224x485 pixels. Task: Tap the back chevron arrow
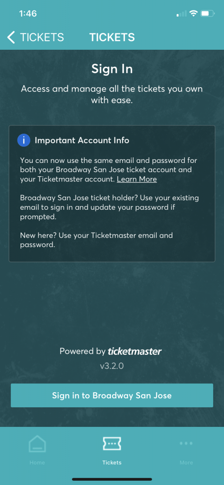pos(11,37)
